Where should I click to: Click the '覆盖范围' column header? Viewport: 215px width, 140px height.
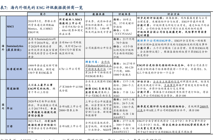(71, 14)
